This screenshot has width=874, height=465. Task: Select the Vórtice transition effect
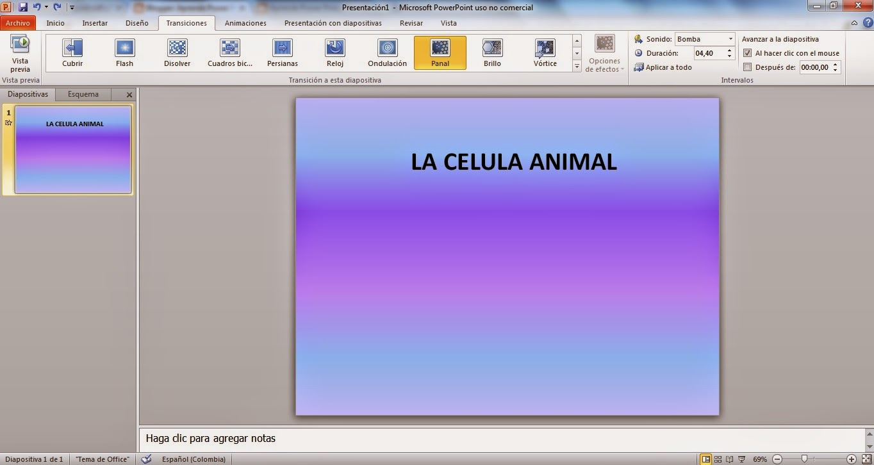[544, 51]
